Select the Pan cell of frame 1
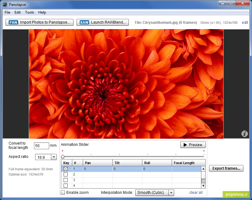The width and height of the screenshot is (252, 200). (98, 169)
